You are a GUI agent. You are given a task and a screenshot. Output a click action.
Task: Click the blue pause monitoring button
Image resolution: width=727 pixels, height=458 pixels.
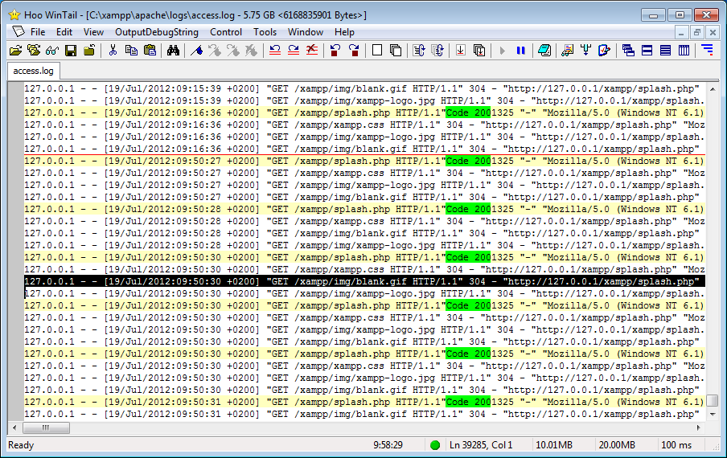(520, 50)
